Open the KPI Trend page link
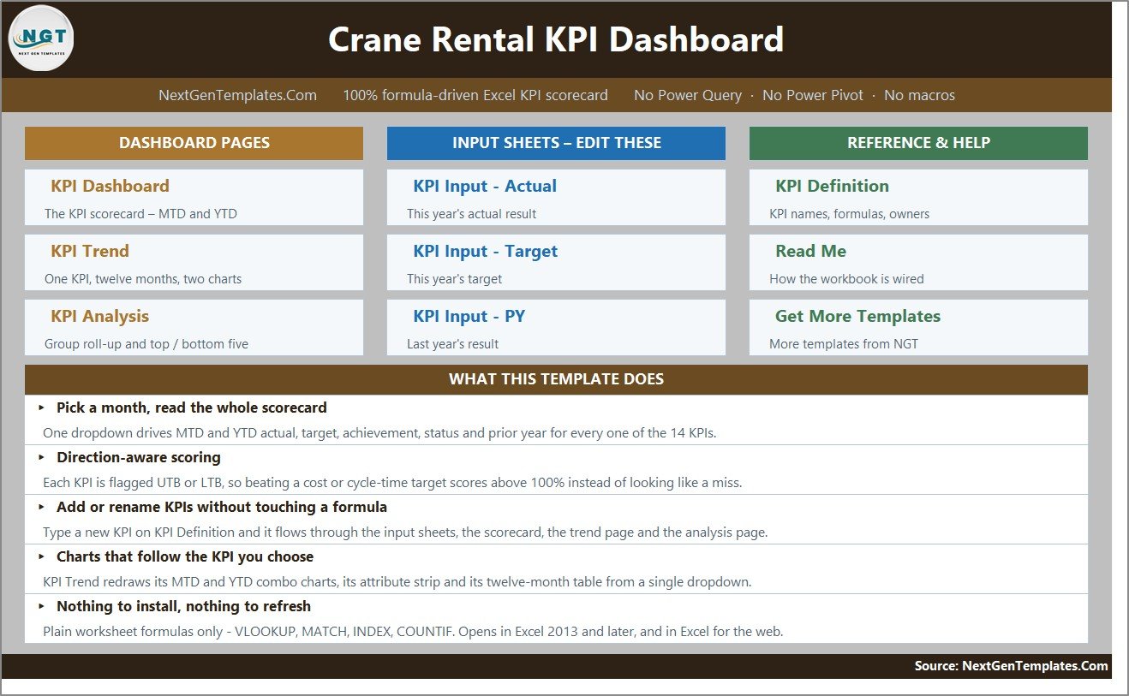The width and height of the screenshot is (1129, 696). point(90,251)
